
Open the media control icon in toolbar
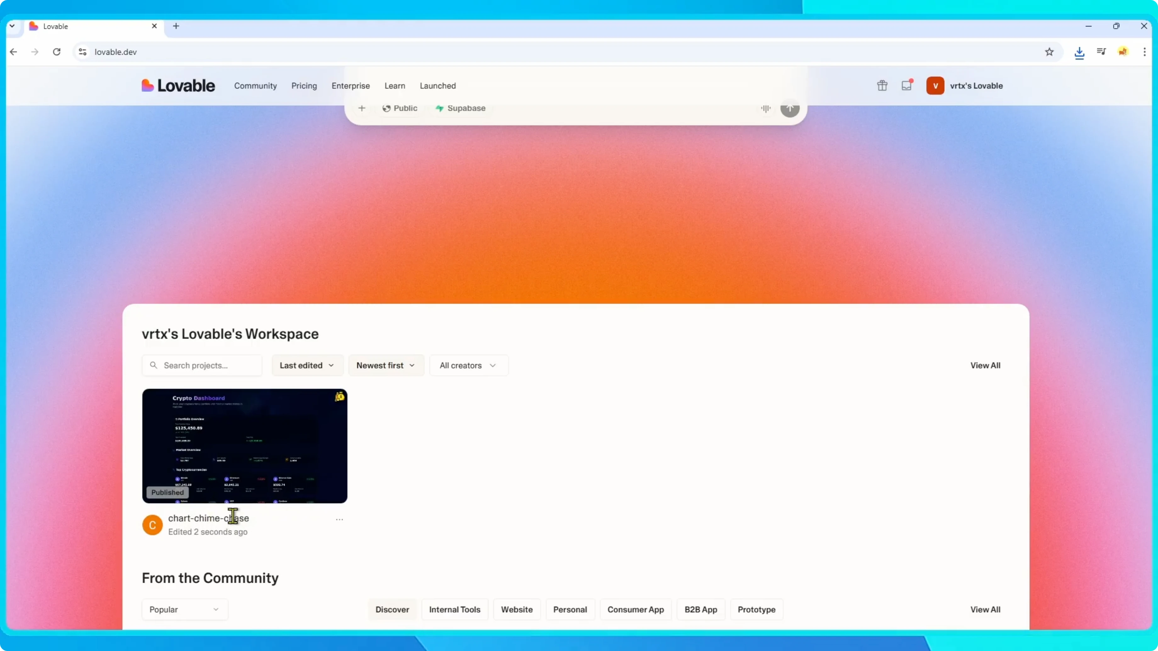(x=1101, y=52)
